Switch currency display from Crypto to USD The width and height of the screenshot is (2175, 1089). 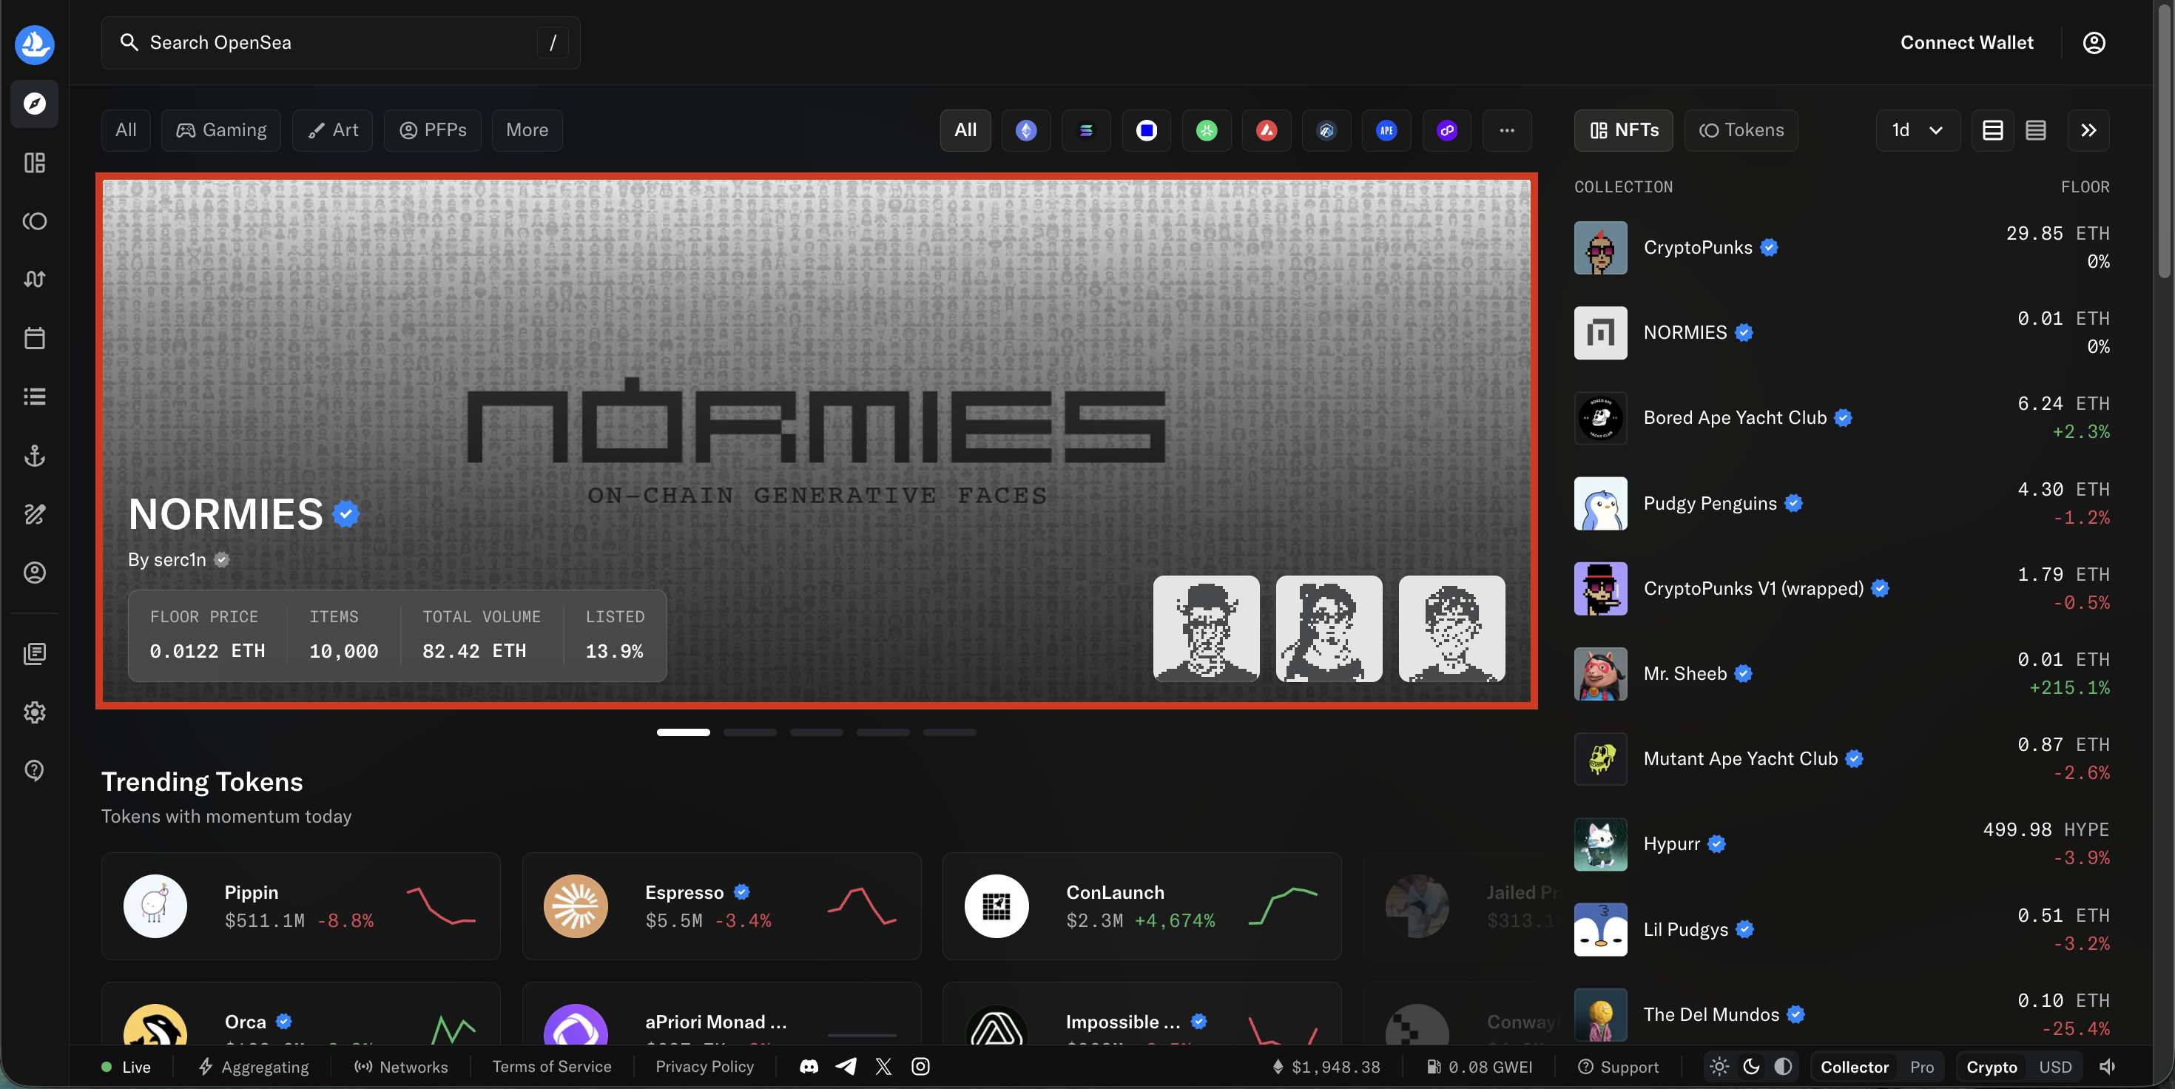[2056, 1066]
